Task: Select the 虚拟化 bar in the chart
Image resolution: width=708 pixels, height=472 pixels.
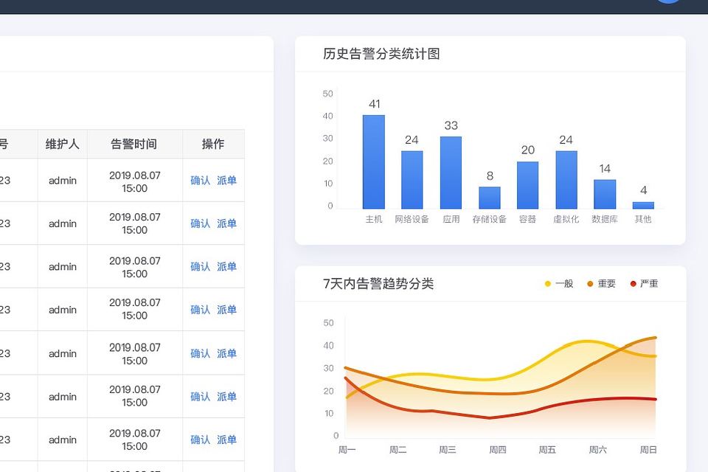Action: (566, 180)
